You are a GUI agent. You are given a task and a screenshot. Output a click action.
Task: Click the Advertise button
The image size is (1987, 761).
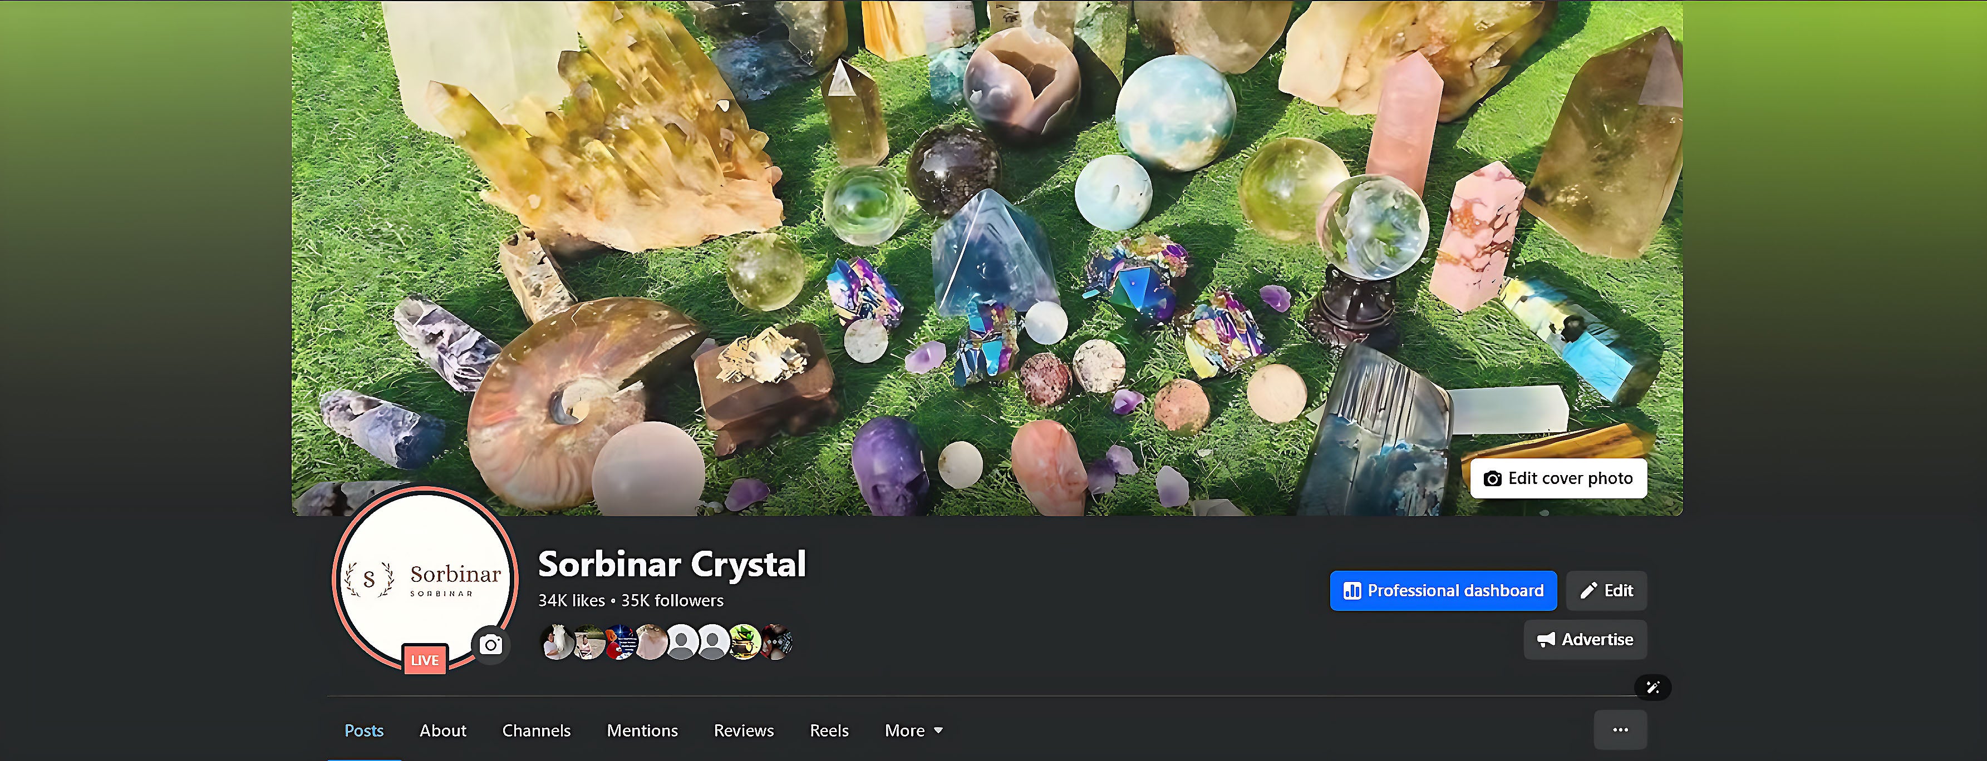point(1585,639)
